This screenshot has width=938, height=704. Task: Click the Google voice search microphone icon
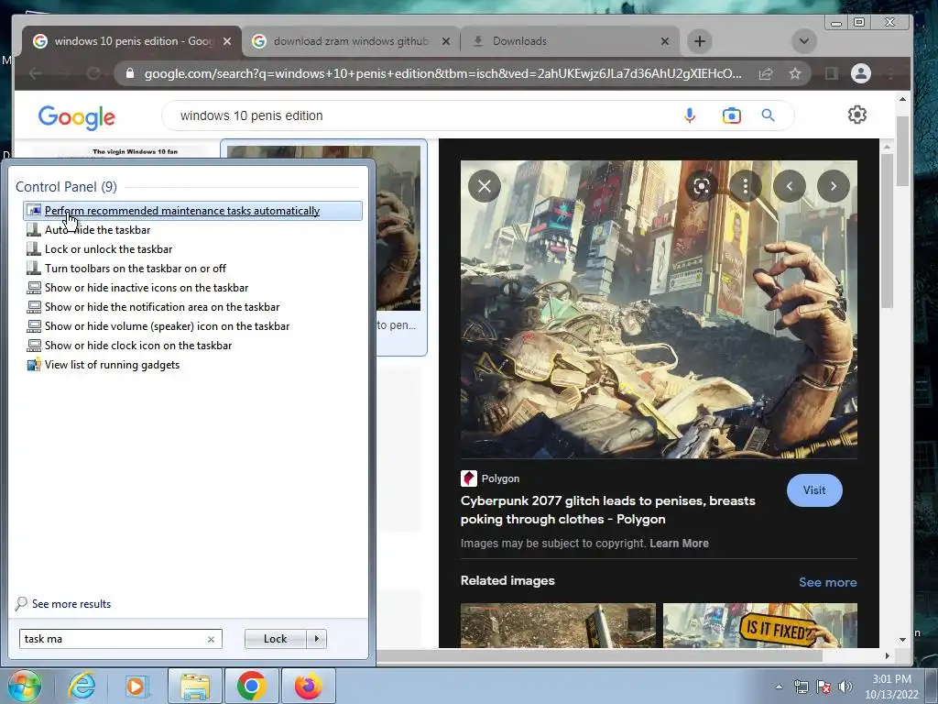click(689, 115)
